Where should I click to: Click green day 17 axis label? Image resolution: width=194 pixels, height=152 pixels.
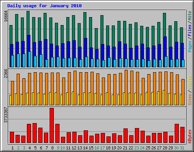click(102, 148)
